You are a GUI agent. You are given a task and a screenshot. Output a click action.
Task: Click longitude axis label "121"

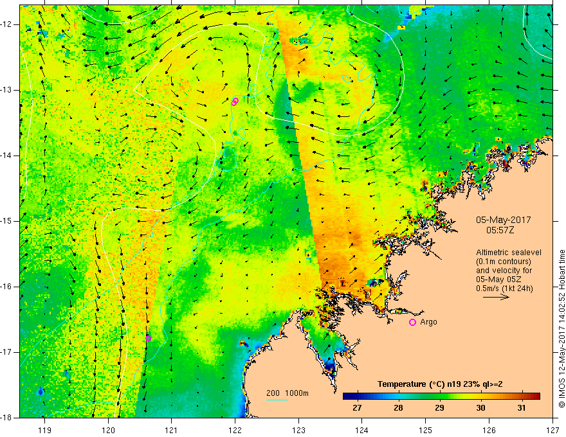[172, 430]
